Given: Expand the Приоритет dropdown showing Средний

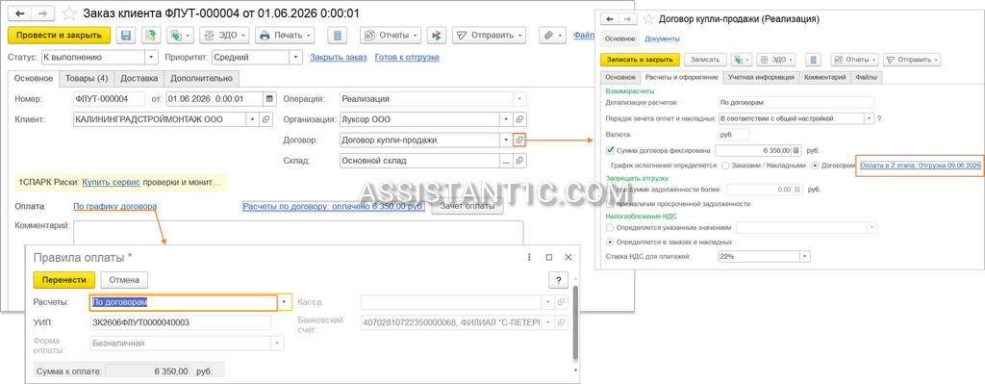Looking at the screenshot, I should [296, 57].
